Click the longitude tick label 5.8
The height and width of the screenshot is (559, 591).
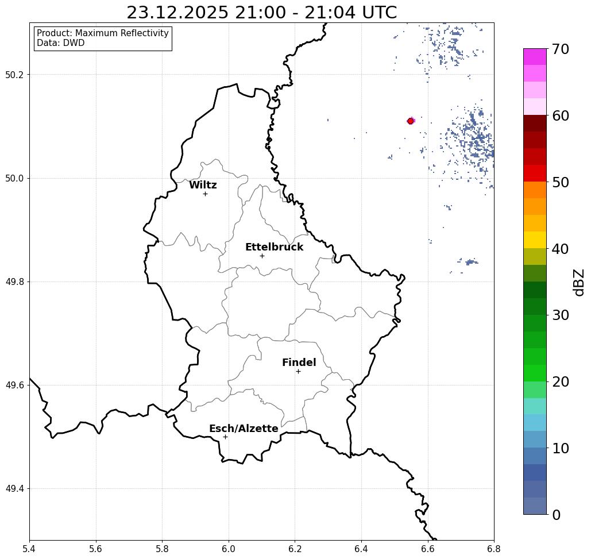(x=163, y=549)
